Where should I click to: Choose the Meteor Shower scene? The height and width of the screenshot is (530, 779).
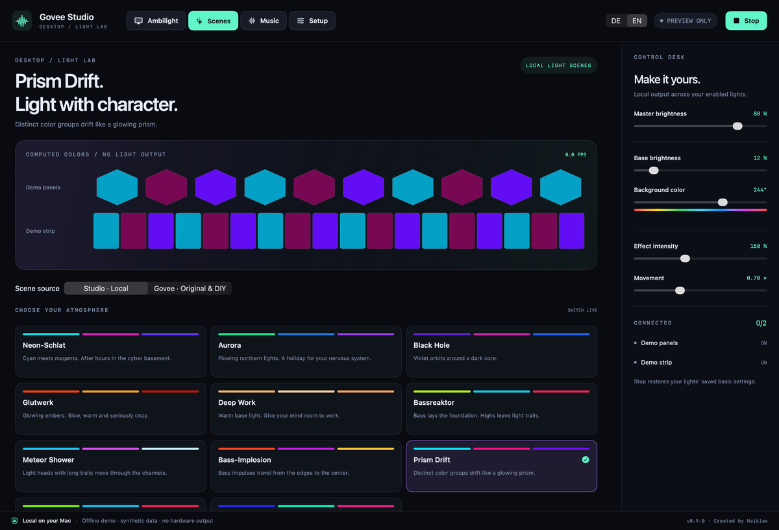(x=110, y=466)
